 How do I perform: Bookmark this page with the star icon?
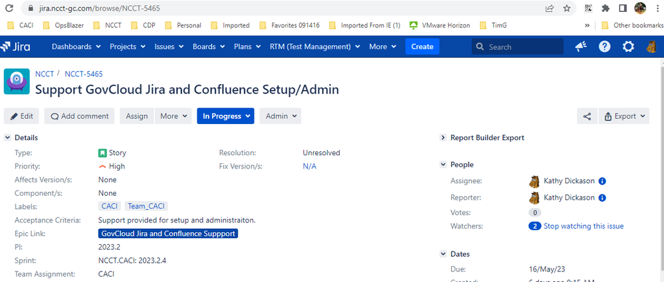(x=566, y=8)
